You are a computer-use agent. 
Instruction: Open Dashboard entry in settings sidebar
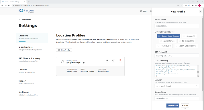coord(29,93)
